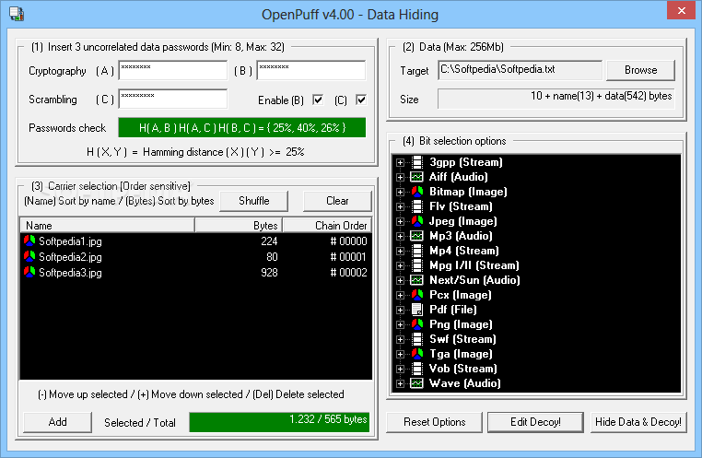Click the Softpedia3.jpg carrier icon
Image resolution: width=702 pixels, height=458 pixels.
(29, 272)
